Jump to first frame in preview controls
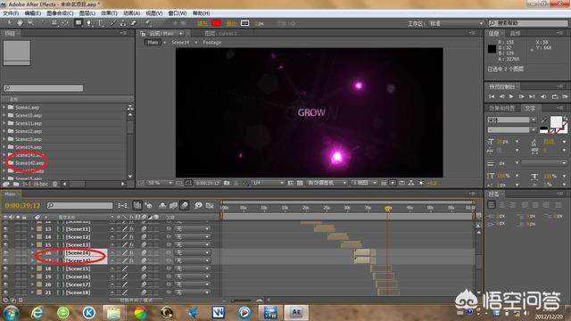This screenshot has height=321, width=571. [x=492, y=96]
